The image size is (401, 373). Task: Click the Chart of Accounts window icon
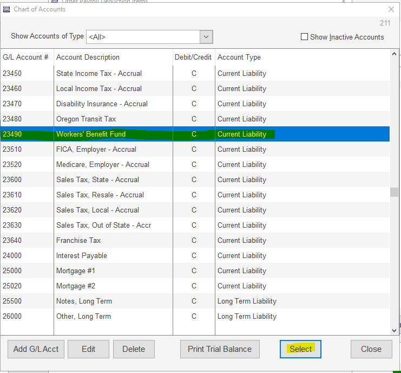click(x=6, y=9)
